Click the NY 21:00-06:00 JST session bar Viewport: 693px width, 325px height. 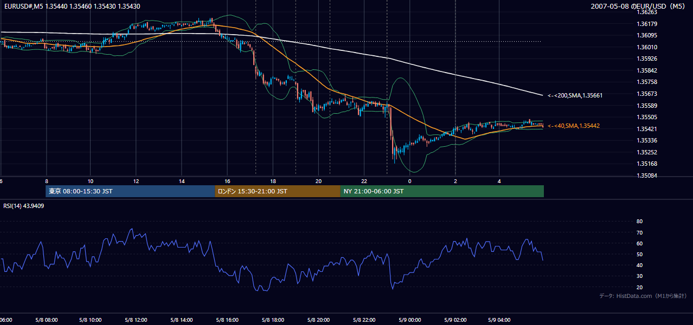[x=442, y=191]
